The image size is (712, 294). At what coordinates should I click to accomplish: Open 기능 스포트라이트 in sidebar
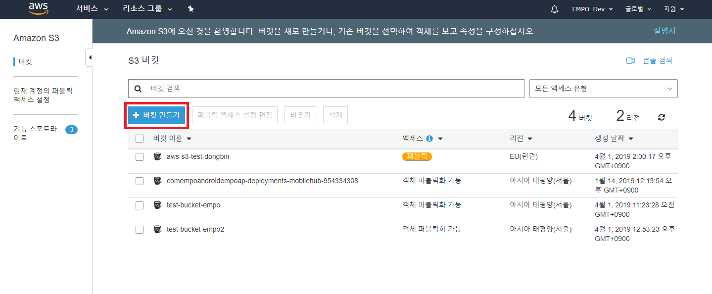(x=35, y=134)
